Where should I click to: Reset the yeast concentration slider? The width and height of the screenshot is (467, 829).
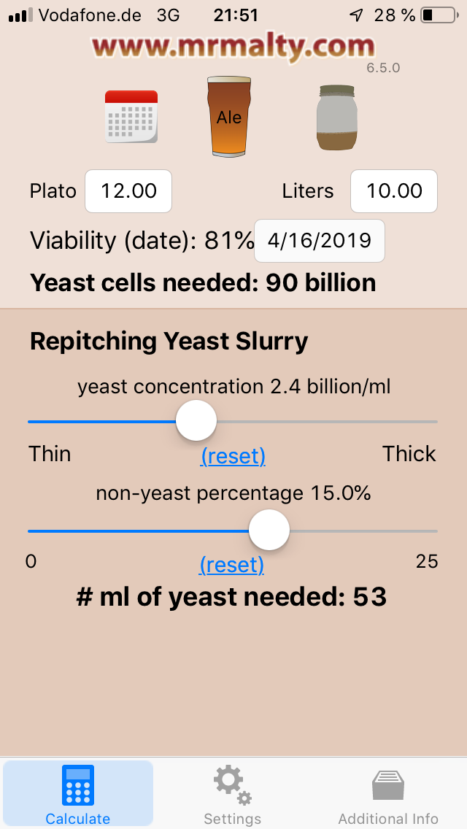click(x=233, y=456)
